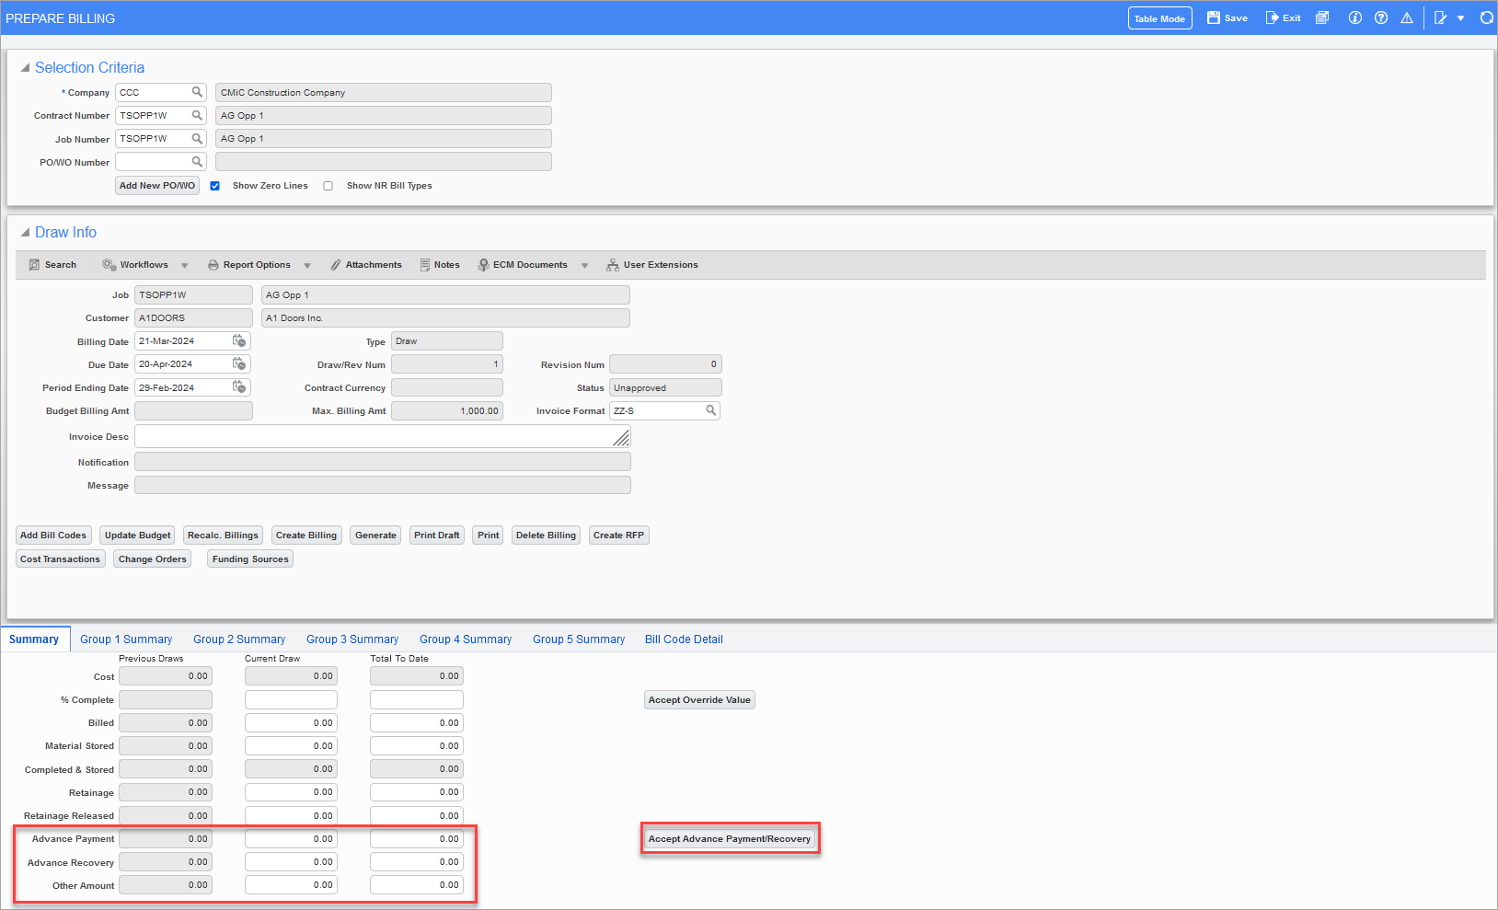1498x910 pixels.
Task: Switch to the Group 1 Summary tab
Action: pos(126,639)
